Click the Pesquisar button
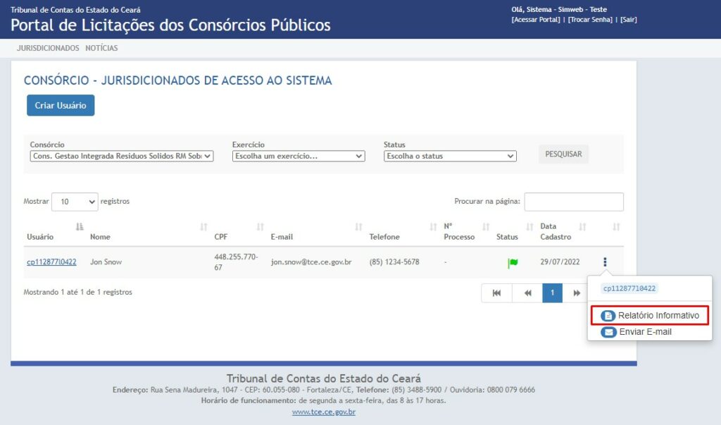The height and width of the screenshot is (425, 721). (x=563, y=154)
